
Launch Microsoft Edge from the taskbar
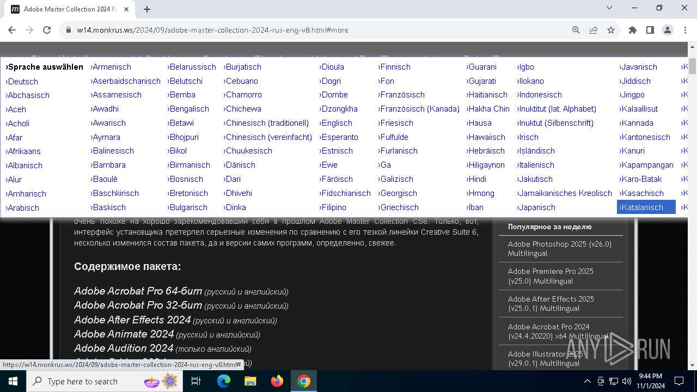[224, 381]
